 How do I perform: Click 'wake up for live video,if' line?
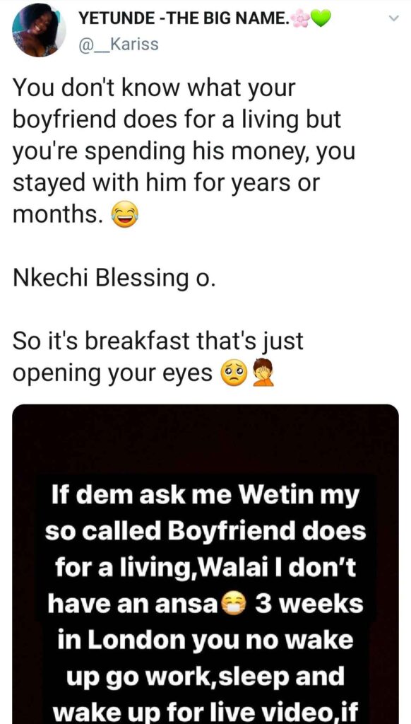coord(205,713)
